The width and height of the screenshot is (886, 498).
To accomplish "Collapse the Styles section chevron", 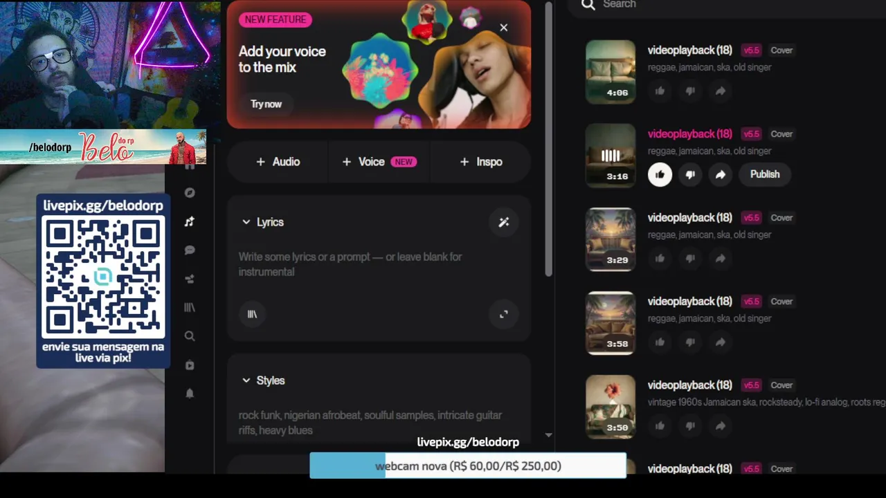I will click(x=246, y=380).
